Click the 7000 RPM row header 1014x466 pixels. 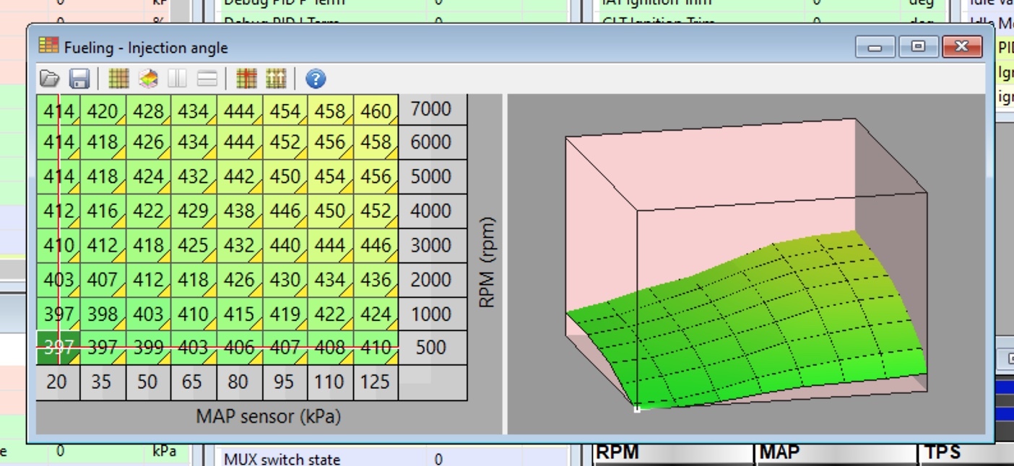coord(431,110)
